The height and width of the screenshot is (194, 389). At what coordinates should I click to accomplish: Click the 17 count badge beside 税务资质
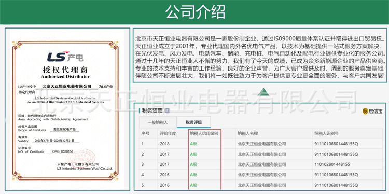(167, 110)
